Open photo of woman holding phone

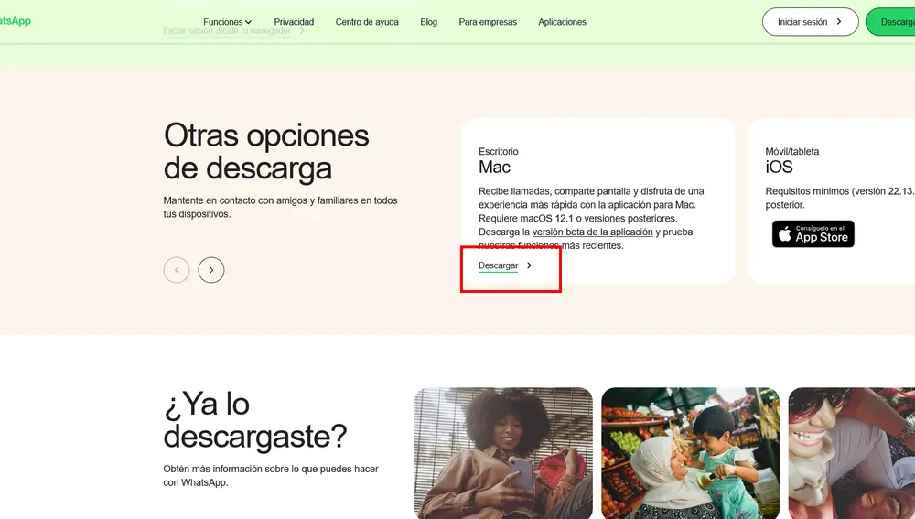click(x=503, y=453)
